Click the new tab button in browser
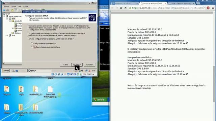 (x=198, y=3)
